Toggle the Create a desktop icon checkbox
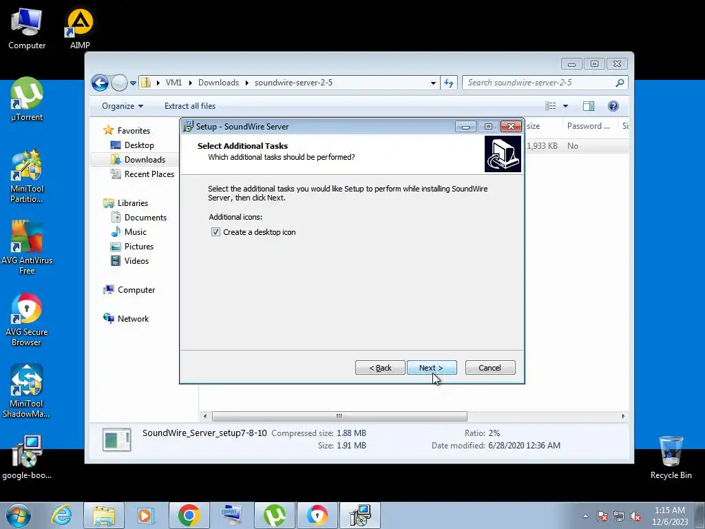 click(215, 232)
